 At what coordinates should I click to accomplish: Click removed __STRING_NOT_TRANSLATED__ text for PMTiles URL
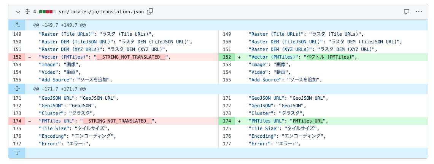(x=117, y=121)
